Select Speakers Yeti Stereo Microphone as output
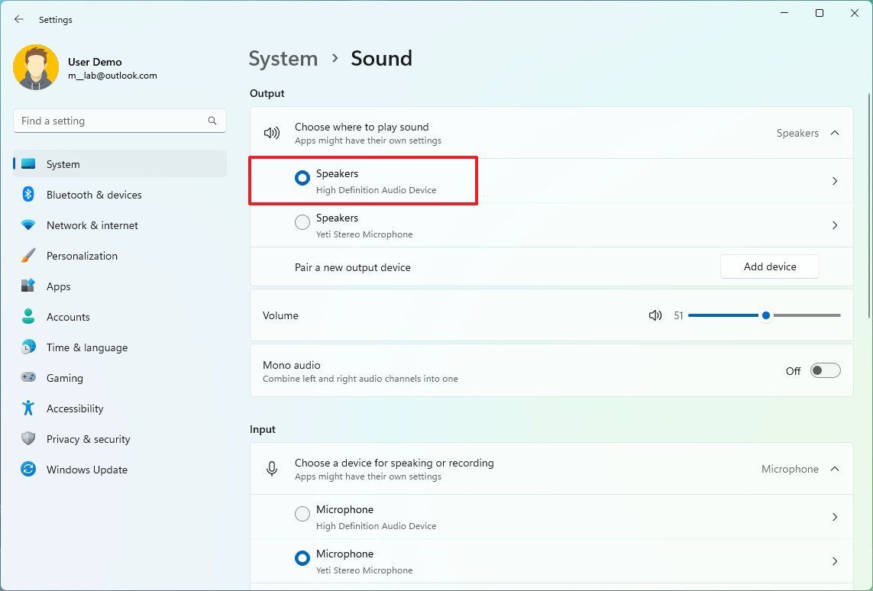873x591 pixels. [302, 222]
